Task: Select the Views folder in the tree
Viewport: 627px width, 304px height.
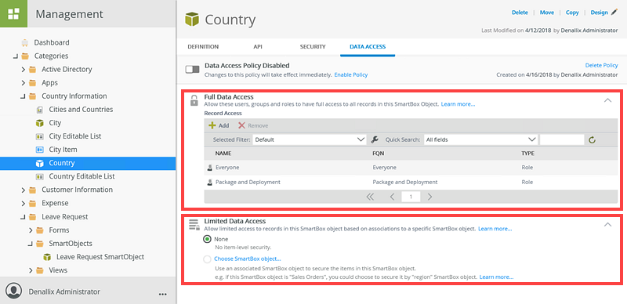Action: [x=58, y=270]
